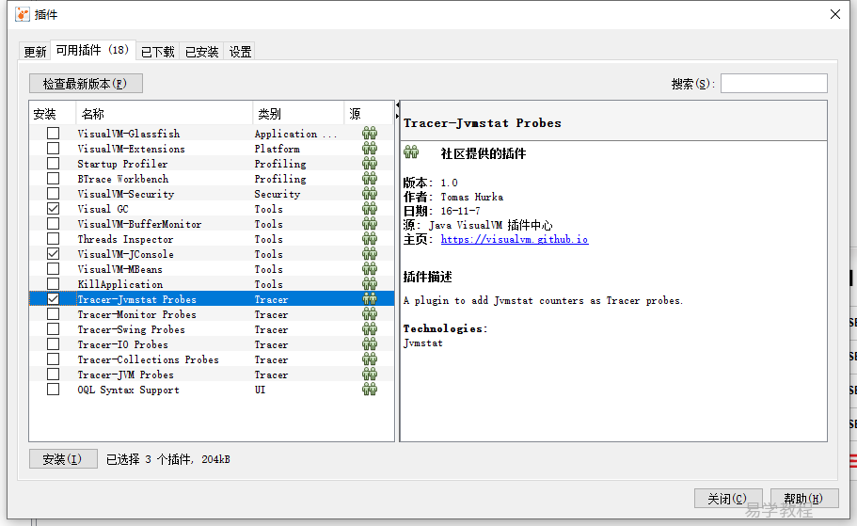Screen dimensions: 857x526
Task: Uncheck the Visual GC install checkbox
Action: point(53,208)
